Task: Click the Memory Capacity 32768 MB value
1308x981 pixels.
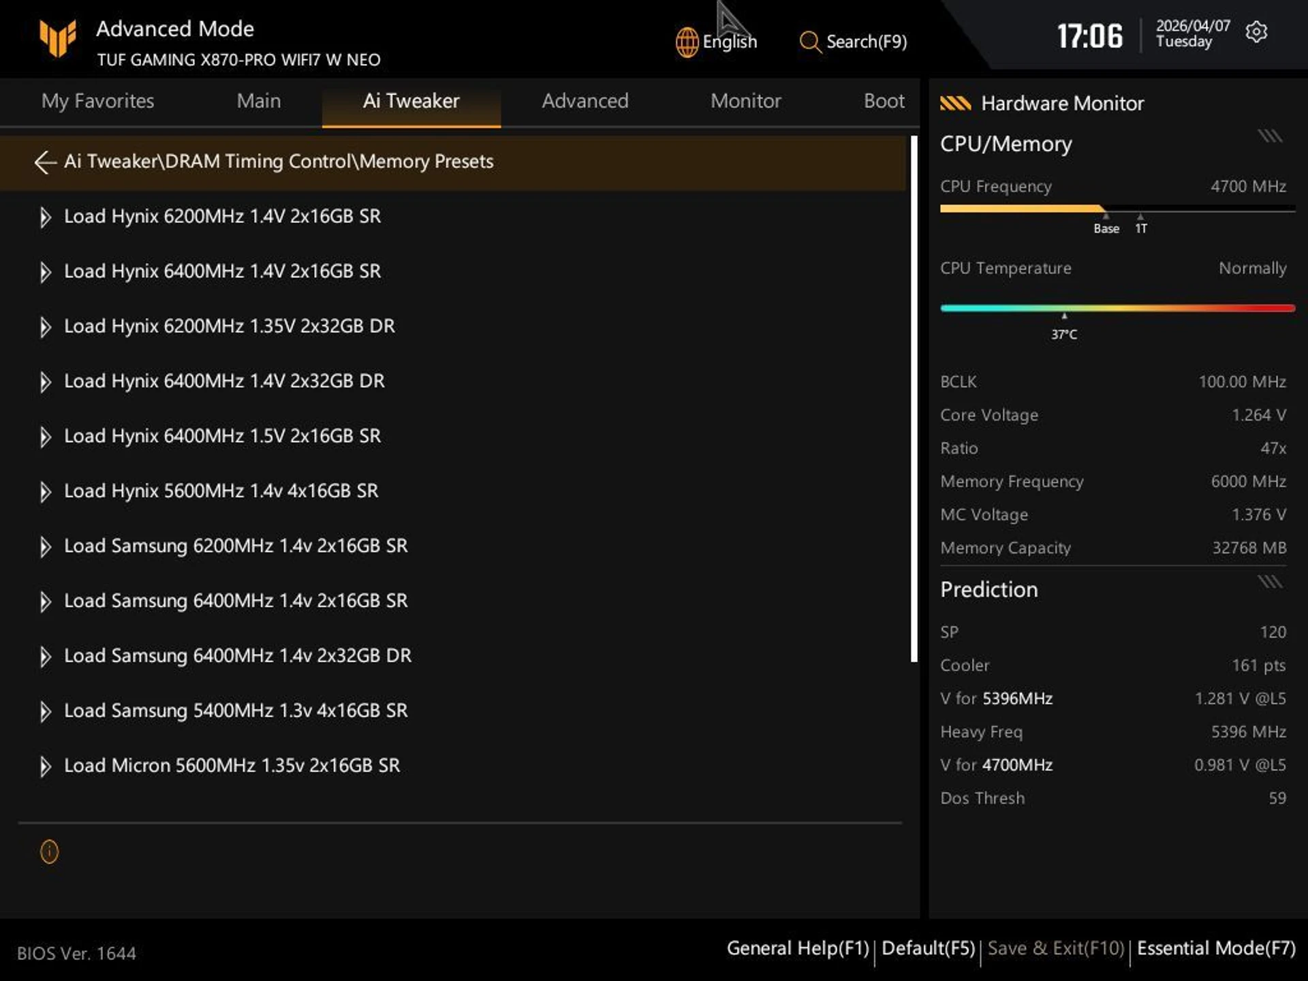Action: [x=1249, y=548]
